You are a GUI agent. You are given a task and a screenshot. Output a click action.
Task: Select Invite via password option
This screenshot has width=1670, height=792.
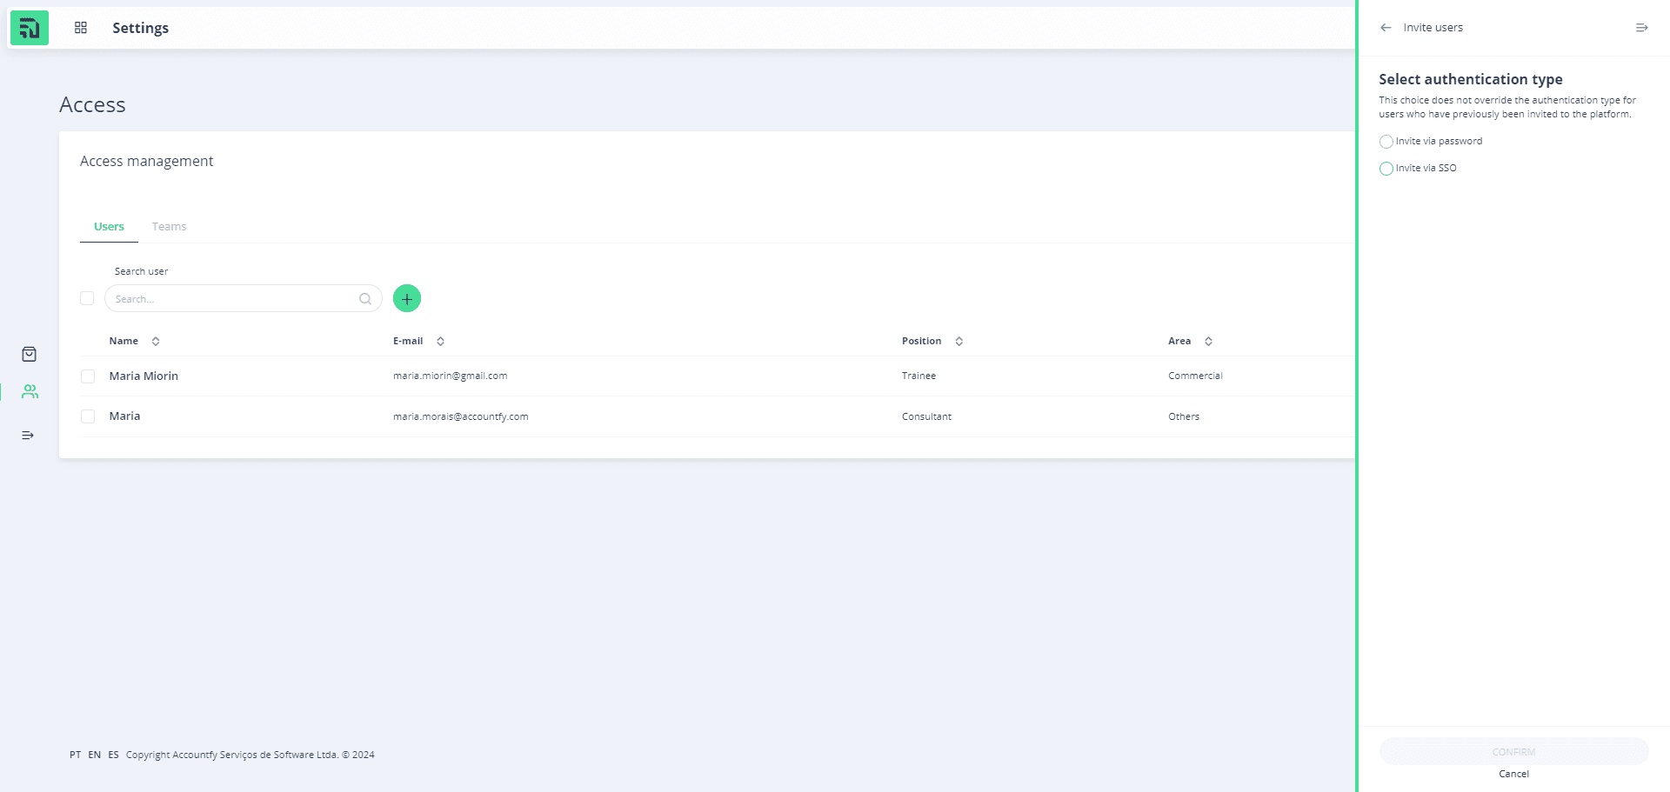(1386, 142)
